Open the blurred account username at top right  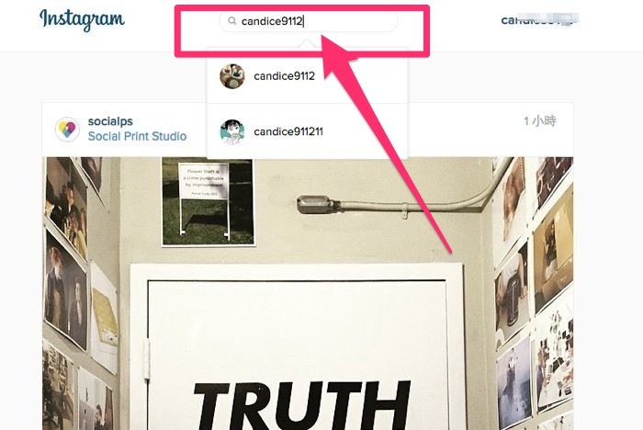540,19
